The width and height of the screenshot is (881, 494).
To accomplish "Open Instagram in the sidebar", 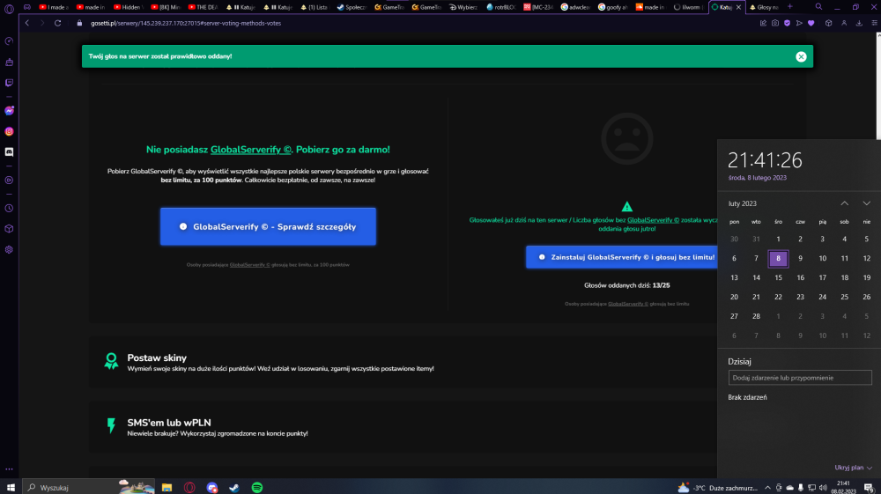I will 9,131.
